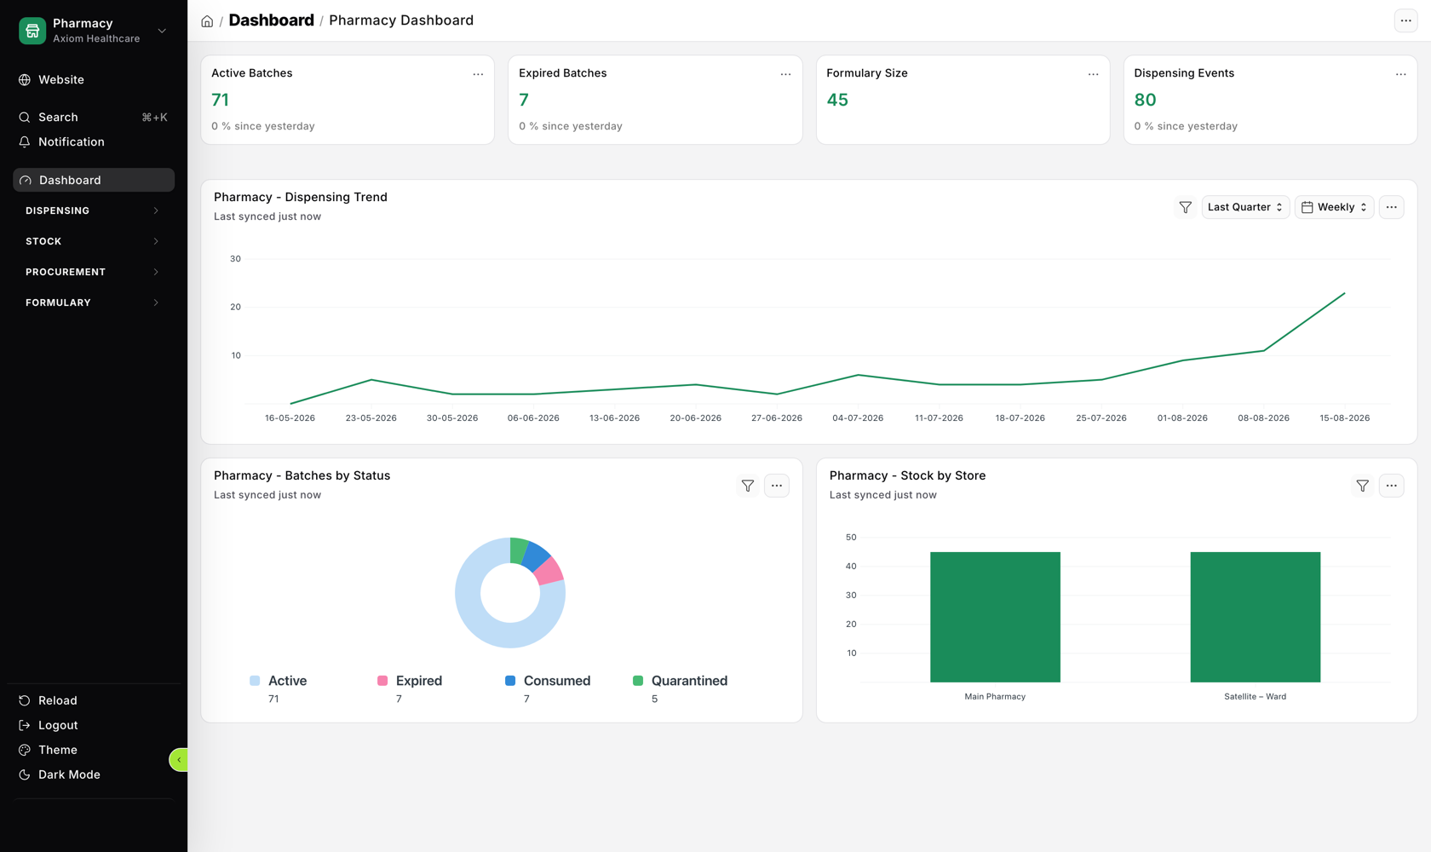
Task: Click the Satellite – Ward bar in chart
Action: click(x=1255, y=617)
